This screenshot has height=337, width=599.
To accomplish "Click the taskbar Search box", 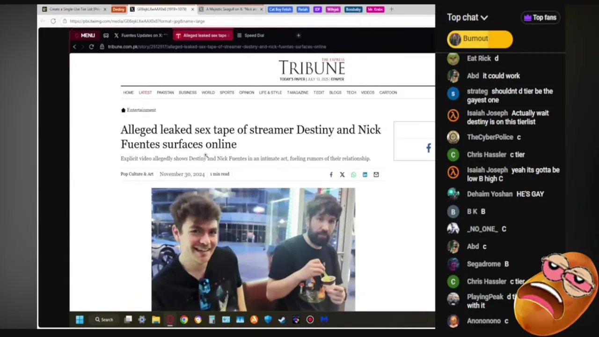I will click(104, 320).
